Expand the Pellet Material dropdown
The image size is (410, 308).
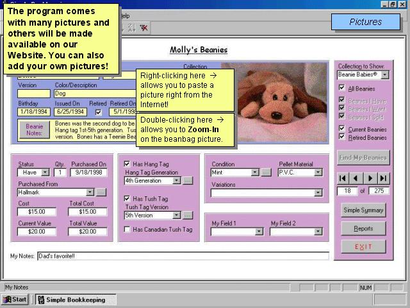point(318,173)
